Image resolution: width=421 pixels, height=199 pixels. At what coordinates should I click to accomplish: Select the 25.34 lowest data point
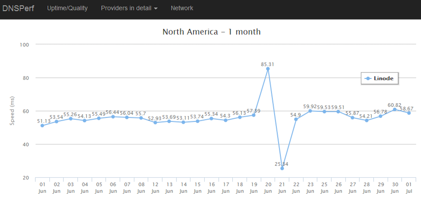(x=282, y=168)
